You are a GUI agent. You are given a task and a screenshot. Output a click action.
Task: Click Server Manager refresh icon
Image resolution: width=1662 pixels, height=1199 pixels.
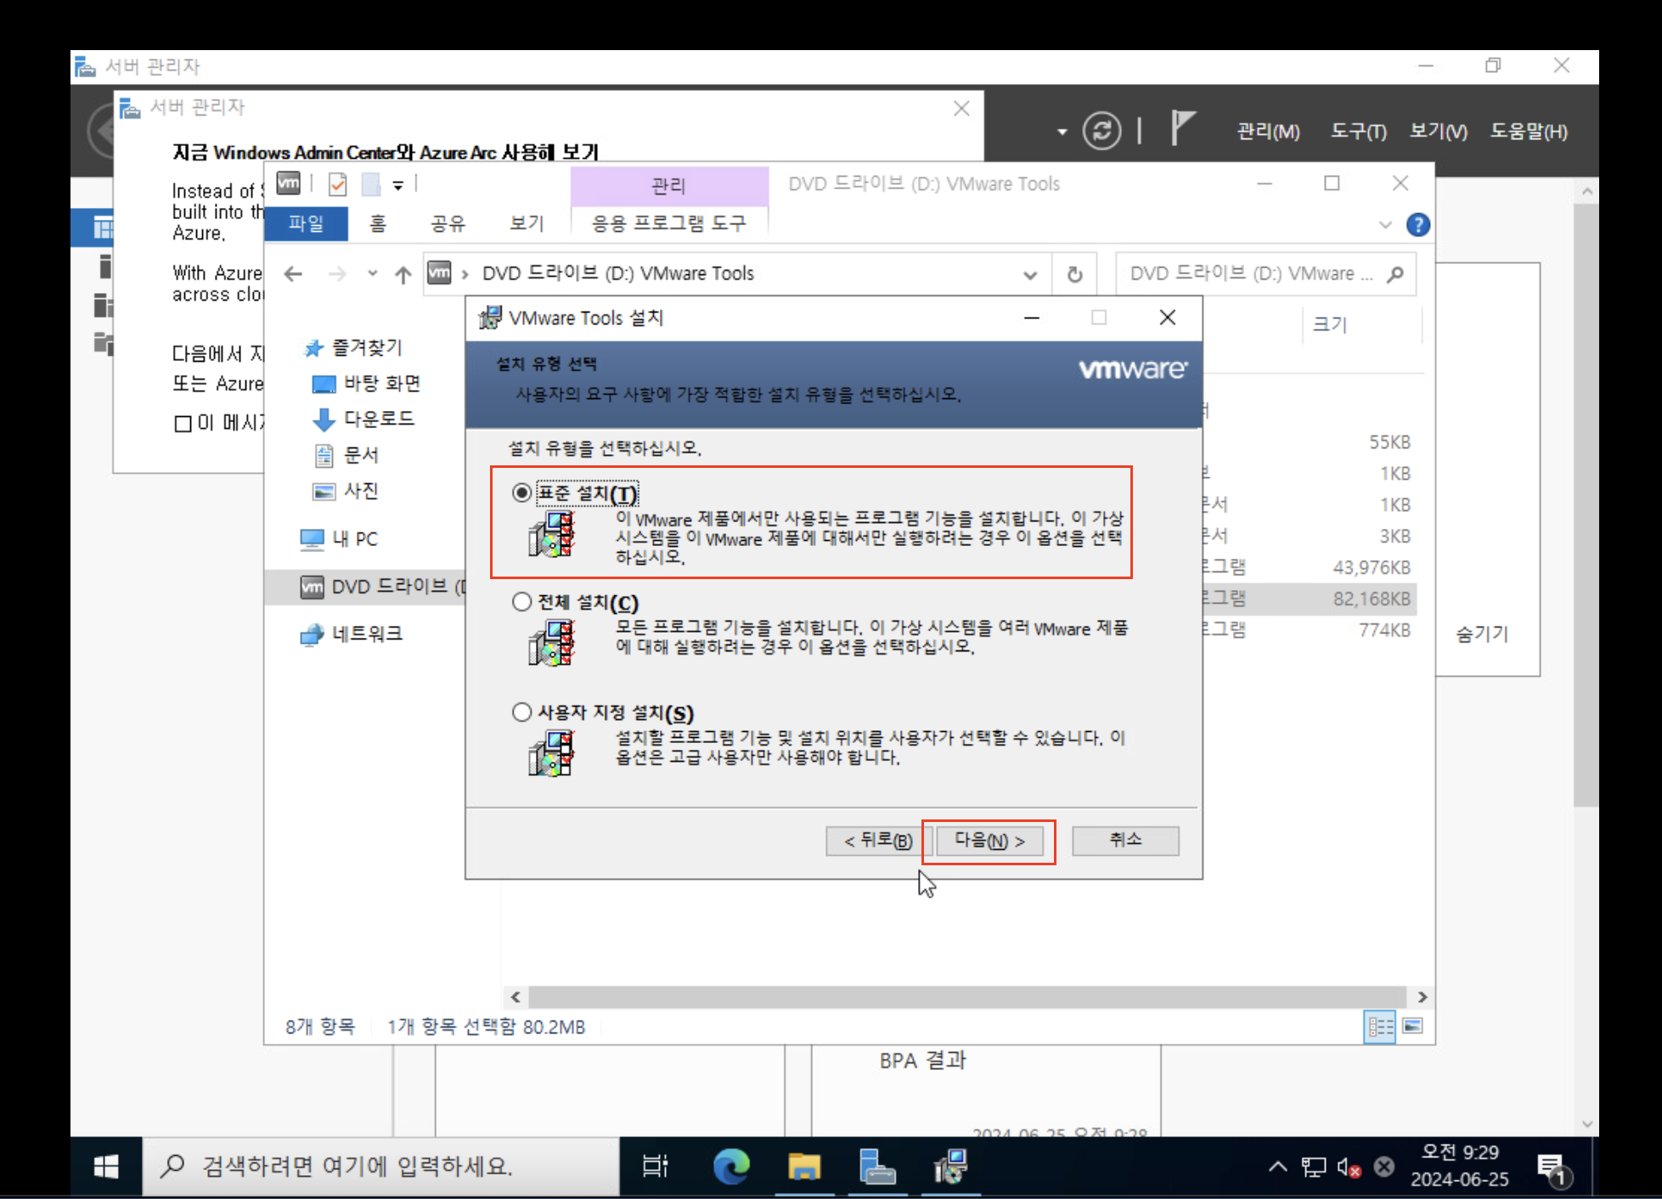[x=1101, y=131]
